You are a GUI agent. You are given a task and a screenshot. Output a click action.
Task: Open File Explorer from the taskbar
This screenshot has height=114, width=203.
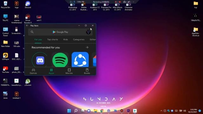pos(95,111)
